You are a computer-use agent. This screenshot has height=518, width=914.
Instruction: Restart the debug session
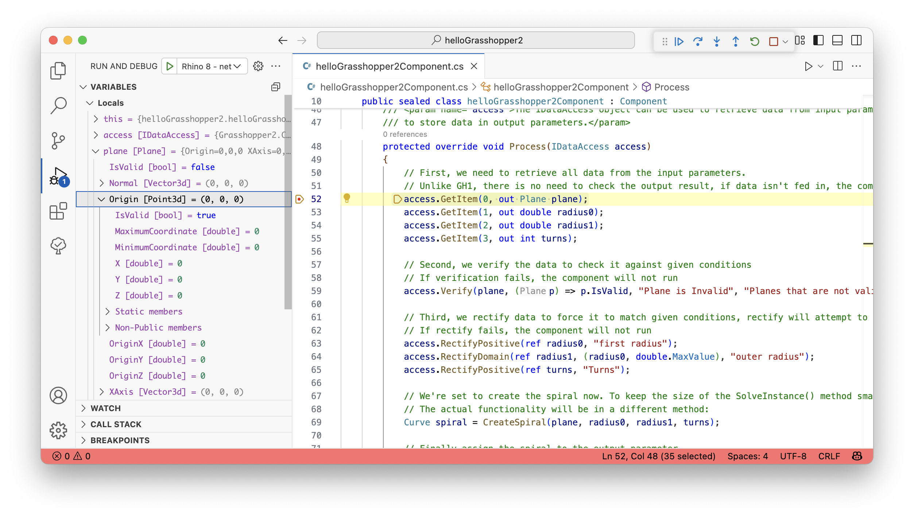(x=755, y=41)
